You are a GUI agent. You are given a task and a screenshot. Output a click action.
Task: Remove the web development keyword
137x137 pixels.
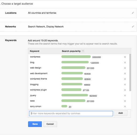click(125, 74)
